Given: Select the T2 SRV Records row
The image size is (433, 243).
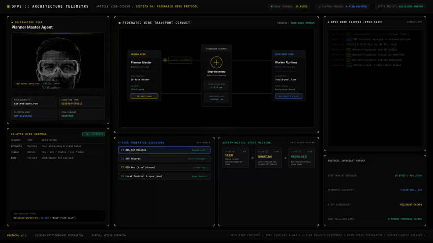Looking at the screenshot, I should (164, 159).
